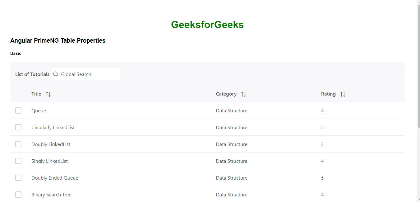
Task: Click the vertical scrollbar thumb
Action: pos(418,62)
